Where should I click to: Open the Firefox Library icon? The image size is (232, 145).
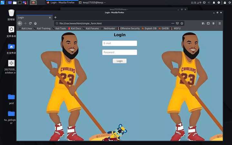pos(203,23)
